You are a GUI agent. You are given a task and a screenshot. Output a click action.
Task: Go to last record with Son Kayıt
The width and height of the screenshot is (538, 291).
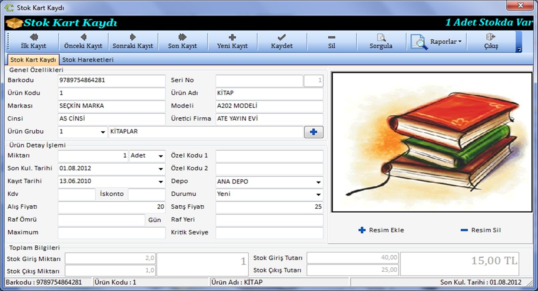point(182,41)
